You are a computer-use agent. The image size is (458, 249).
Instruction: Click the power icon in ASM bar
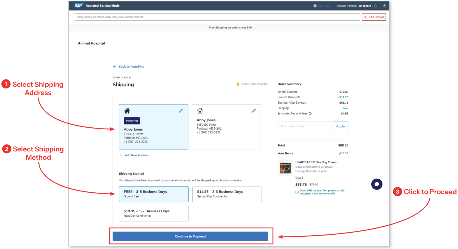point(384,6)
